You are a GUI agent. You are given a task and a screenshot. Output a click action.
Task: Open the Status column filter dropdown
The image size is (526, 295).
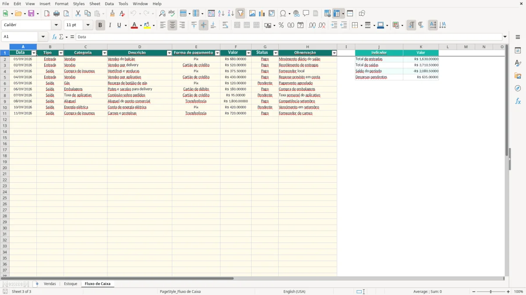(276, 53)
